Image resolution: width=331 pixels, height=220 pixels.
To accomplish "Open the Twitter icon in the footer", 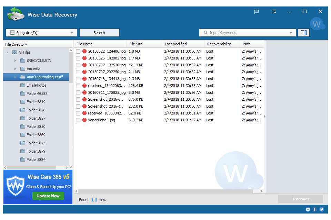I will 322,209.
